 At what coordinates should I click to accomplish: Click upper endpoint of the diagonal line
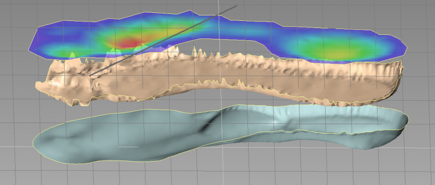tap(236, 5)
